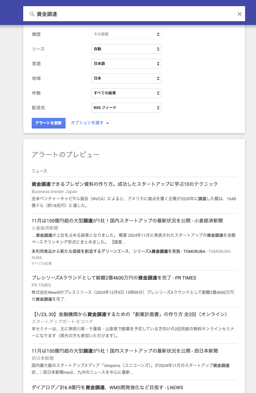Click the 配信先 stepper arrows icon

(x=158, y=108)
